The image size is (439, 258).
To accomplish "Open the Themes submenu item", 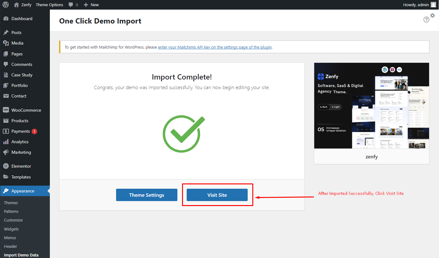I will click(x=11, y=203).
